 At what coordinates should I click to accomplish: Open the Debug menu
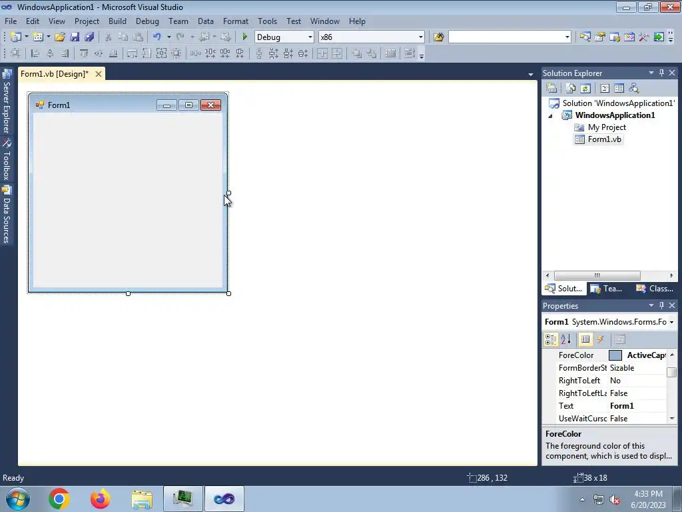(147, 21)
